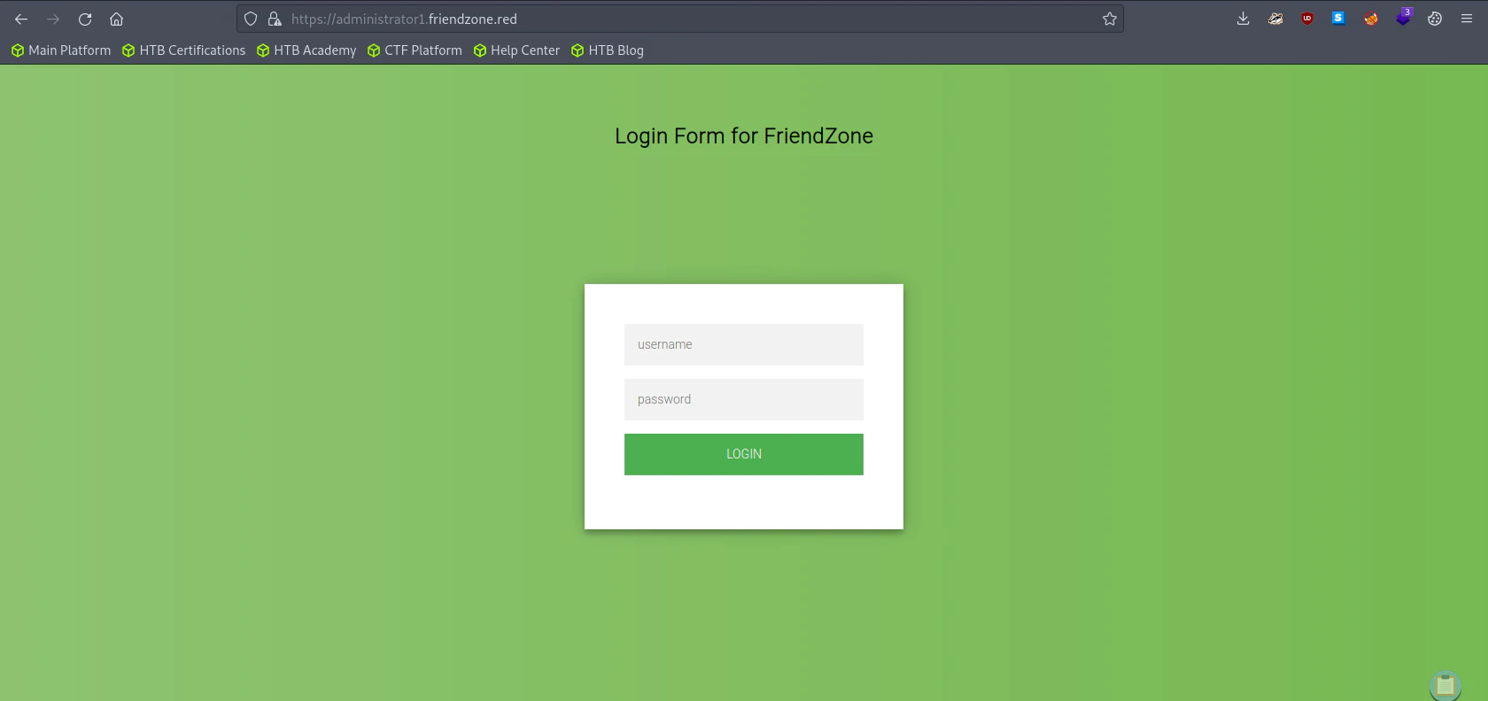
Task: Open the CTF Platform bookmark
Action: point(415,50)
